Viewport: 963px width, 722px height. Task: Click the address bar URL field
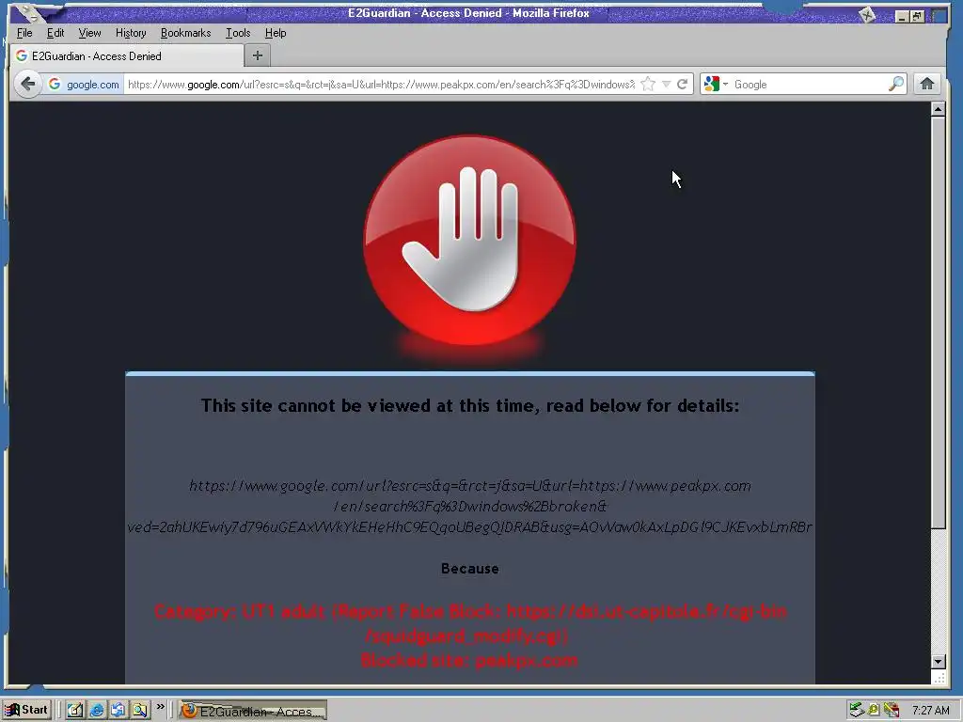tap(381, 84)
